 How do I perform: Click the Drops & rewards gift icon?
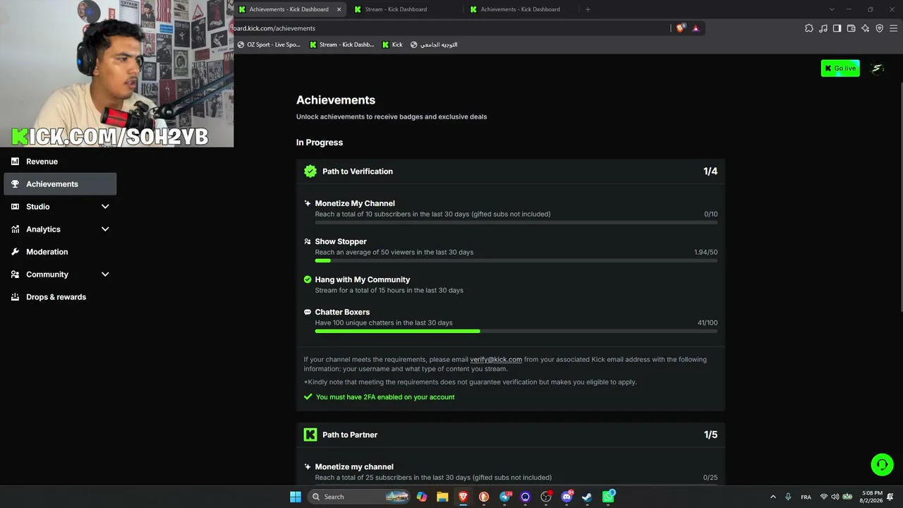pos(15,297)
